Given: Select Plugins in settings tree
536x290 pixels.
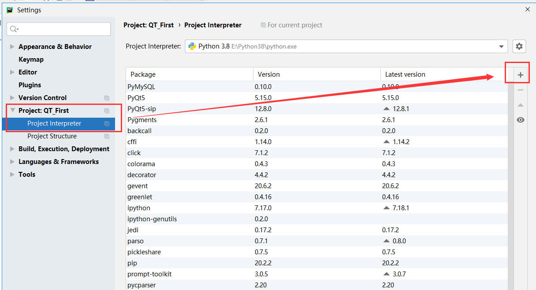Looking at the screenshot, I should [x=30, y=85].
